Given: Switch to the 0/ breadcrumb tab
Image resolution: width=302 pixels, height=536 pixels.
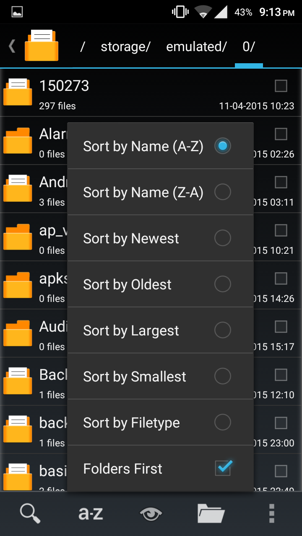Looking at the screenshot, I should click(248, 47).
